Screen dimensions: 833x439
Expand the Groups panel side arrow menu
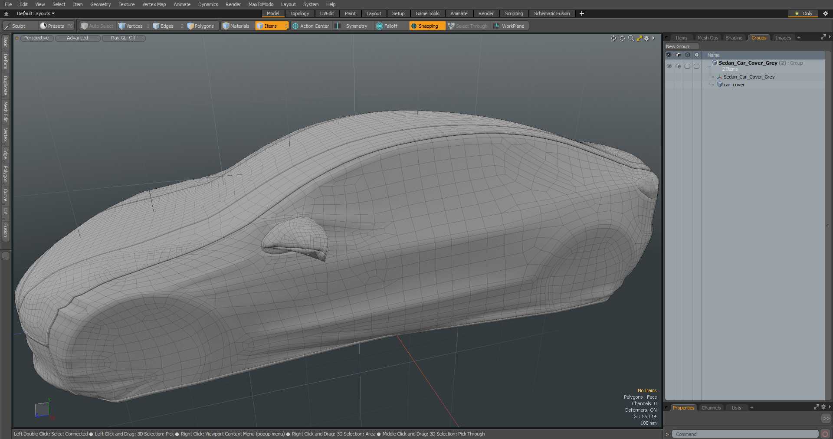pos(830,37)
